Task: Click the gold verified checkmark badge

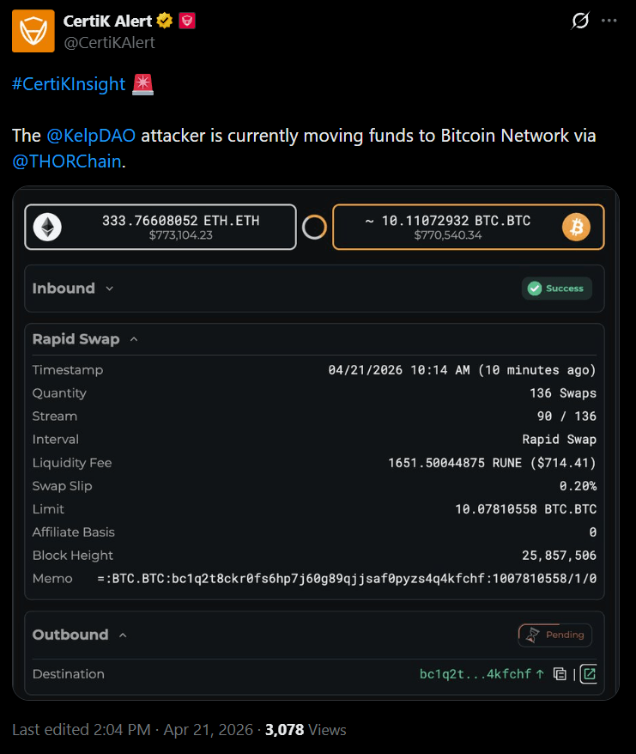Action: 165,21
